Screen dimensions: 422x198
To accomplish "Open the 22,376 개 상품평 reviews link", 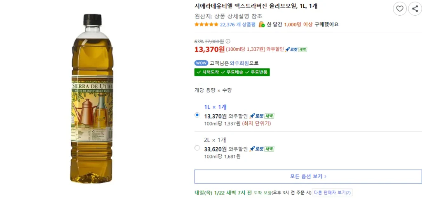I will 237,24.
